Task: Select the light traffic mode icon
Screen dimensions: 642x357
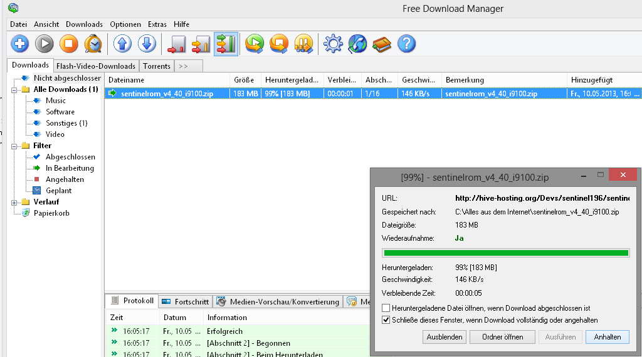Action: click(176, 44)
